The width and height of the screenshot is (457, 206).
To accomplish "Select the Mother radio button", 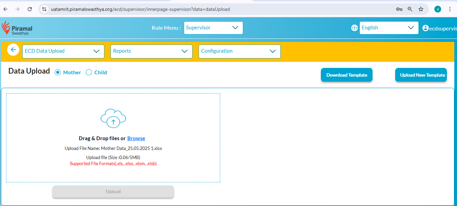I will pos(58,72).
